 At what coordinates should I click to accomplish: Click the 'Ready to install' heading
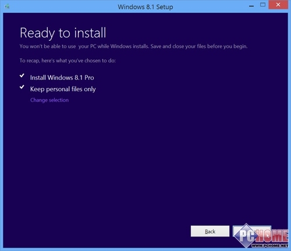pyautogui.click(x=63, y=33)
